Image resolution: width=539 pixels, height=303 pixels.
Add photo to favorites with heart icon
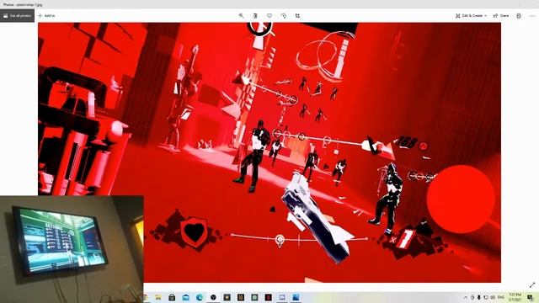269,16
